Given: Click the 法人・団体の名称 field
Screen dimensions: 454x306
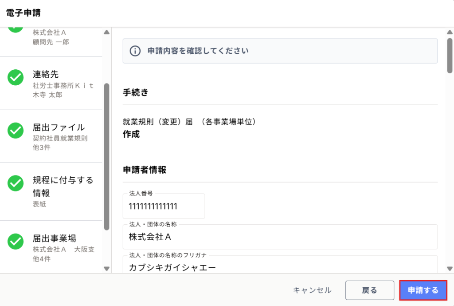Looking at the screenshot, I should tap(280, 237).
